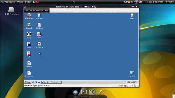Viewport: 175px width, 98px height.
Task: Click the VMware printer status icon
Action: coord(130,85)
